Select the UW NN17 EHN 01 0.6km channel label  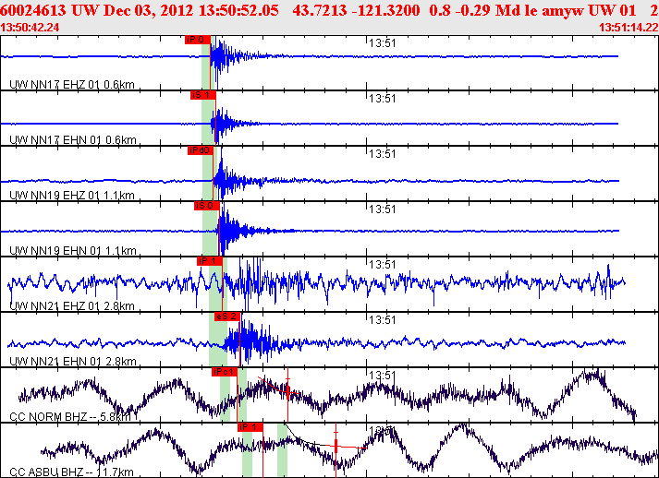click(71, 140)
